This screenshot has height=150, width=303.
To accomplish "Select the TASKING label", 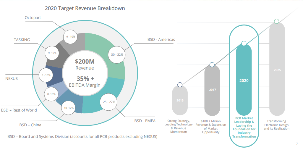I will 22,40.
